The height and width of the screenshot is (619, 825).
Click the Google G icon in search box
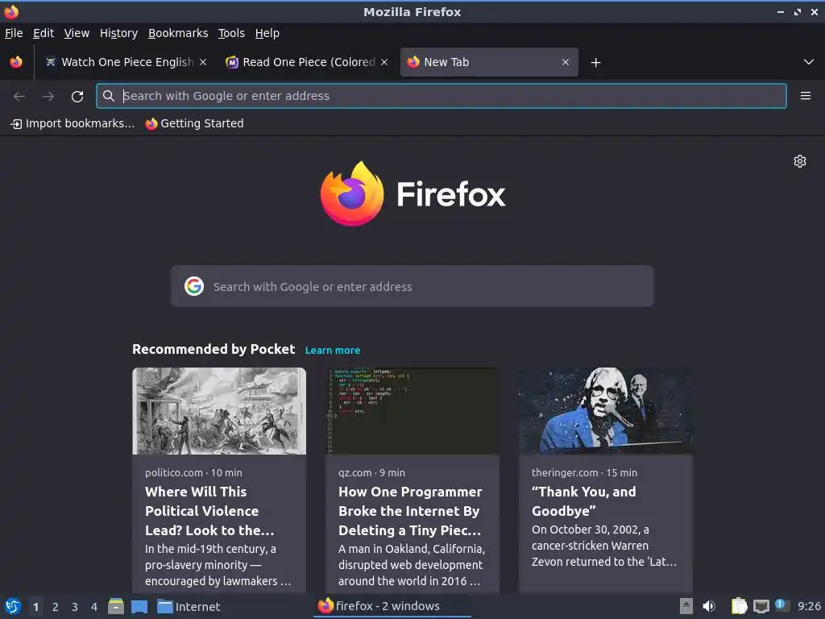tap(194, 286)
